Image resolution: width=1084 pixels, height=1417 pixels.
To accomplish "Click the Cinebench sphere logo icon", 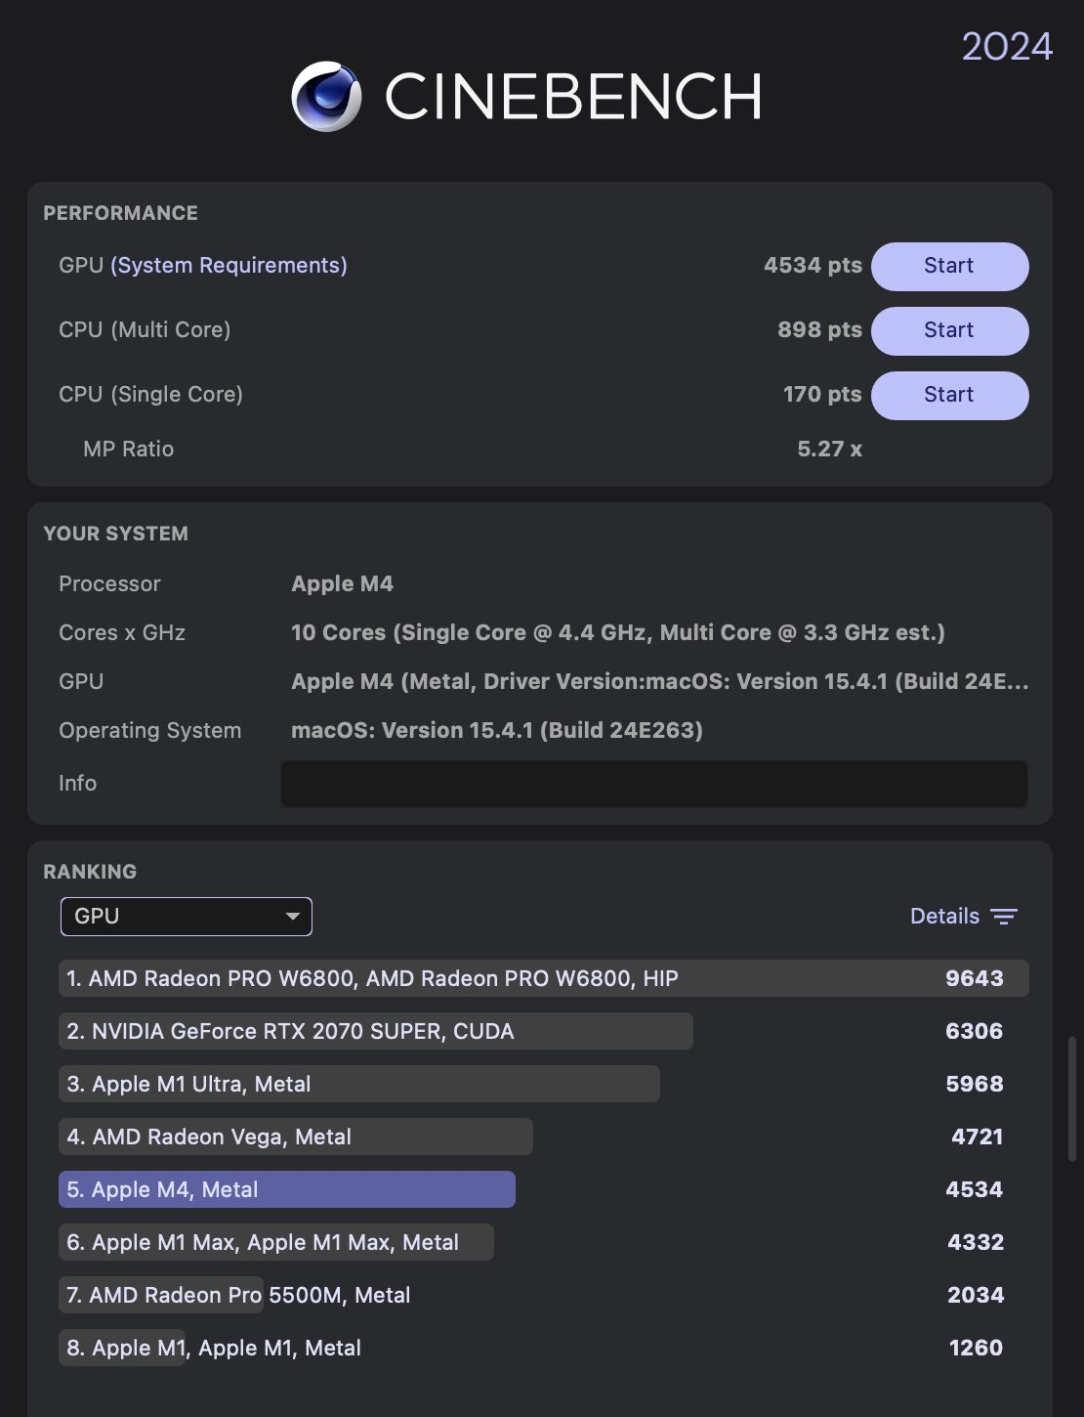I will 326,96.
